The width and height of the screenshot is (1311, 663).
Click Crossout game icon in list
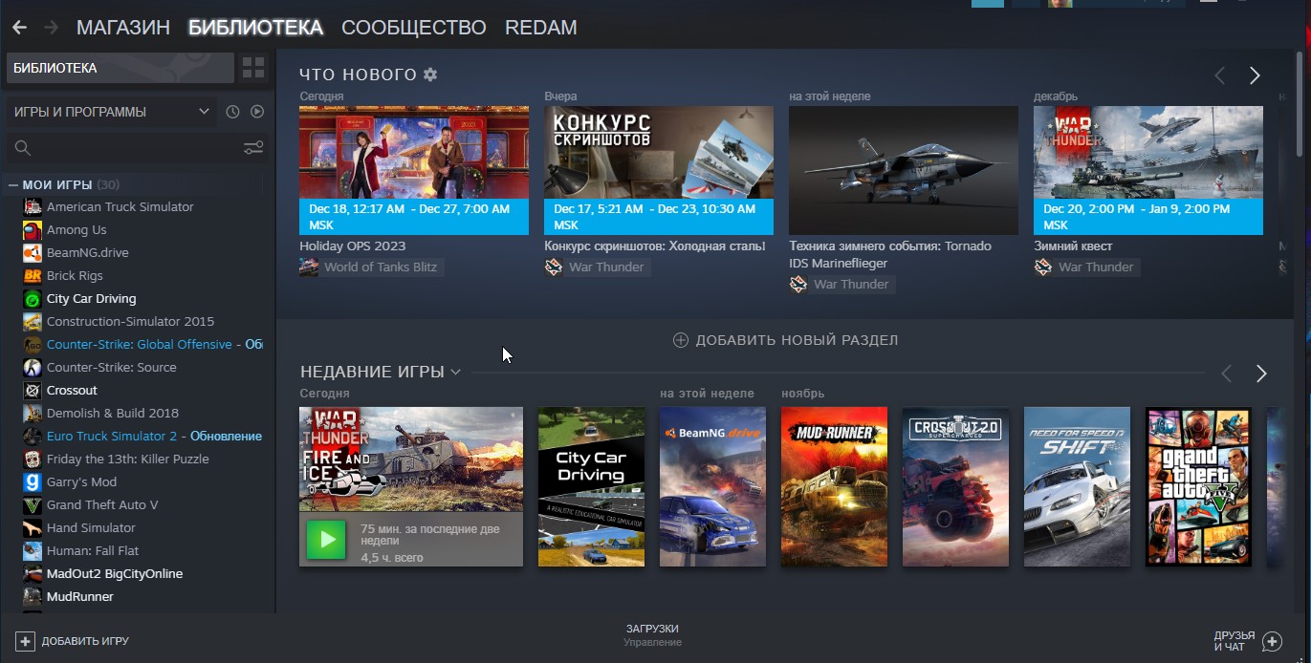pyautogui.click(x=33, y=390)
